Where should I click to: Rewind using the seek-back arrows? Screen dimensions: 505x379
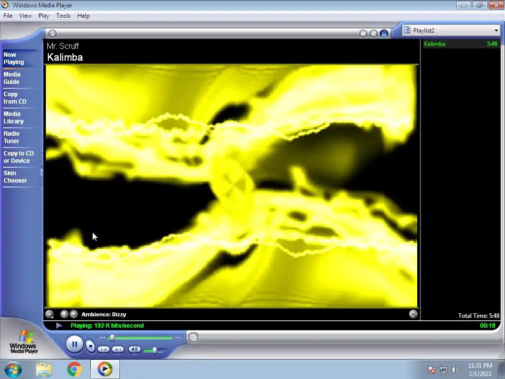pyautogui.click(x=102, y=338)
